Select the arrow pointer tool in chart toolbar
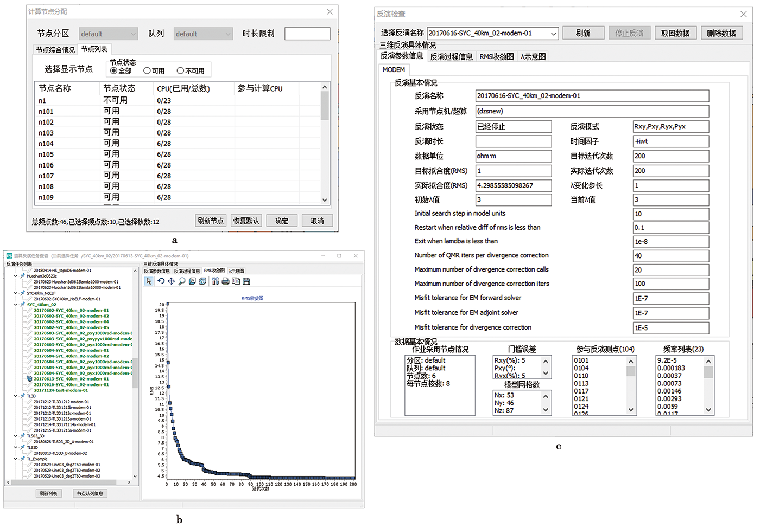The image size is (760, 528). 149,281
